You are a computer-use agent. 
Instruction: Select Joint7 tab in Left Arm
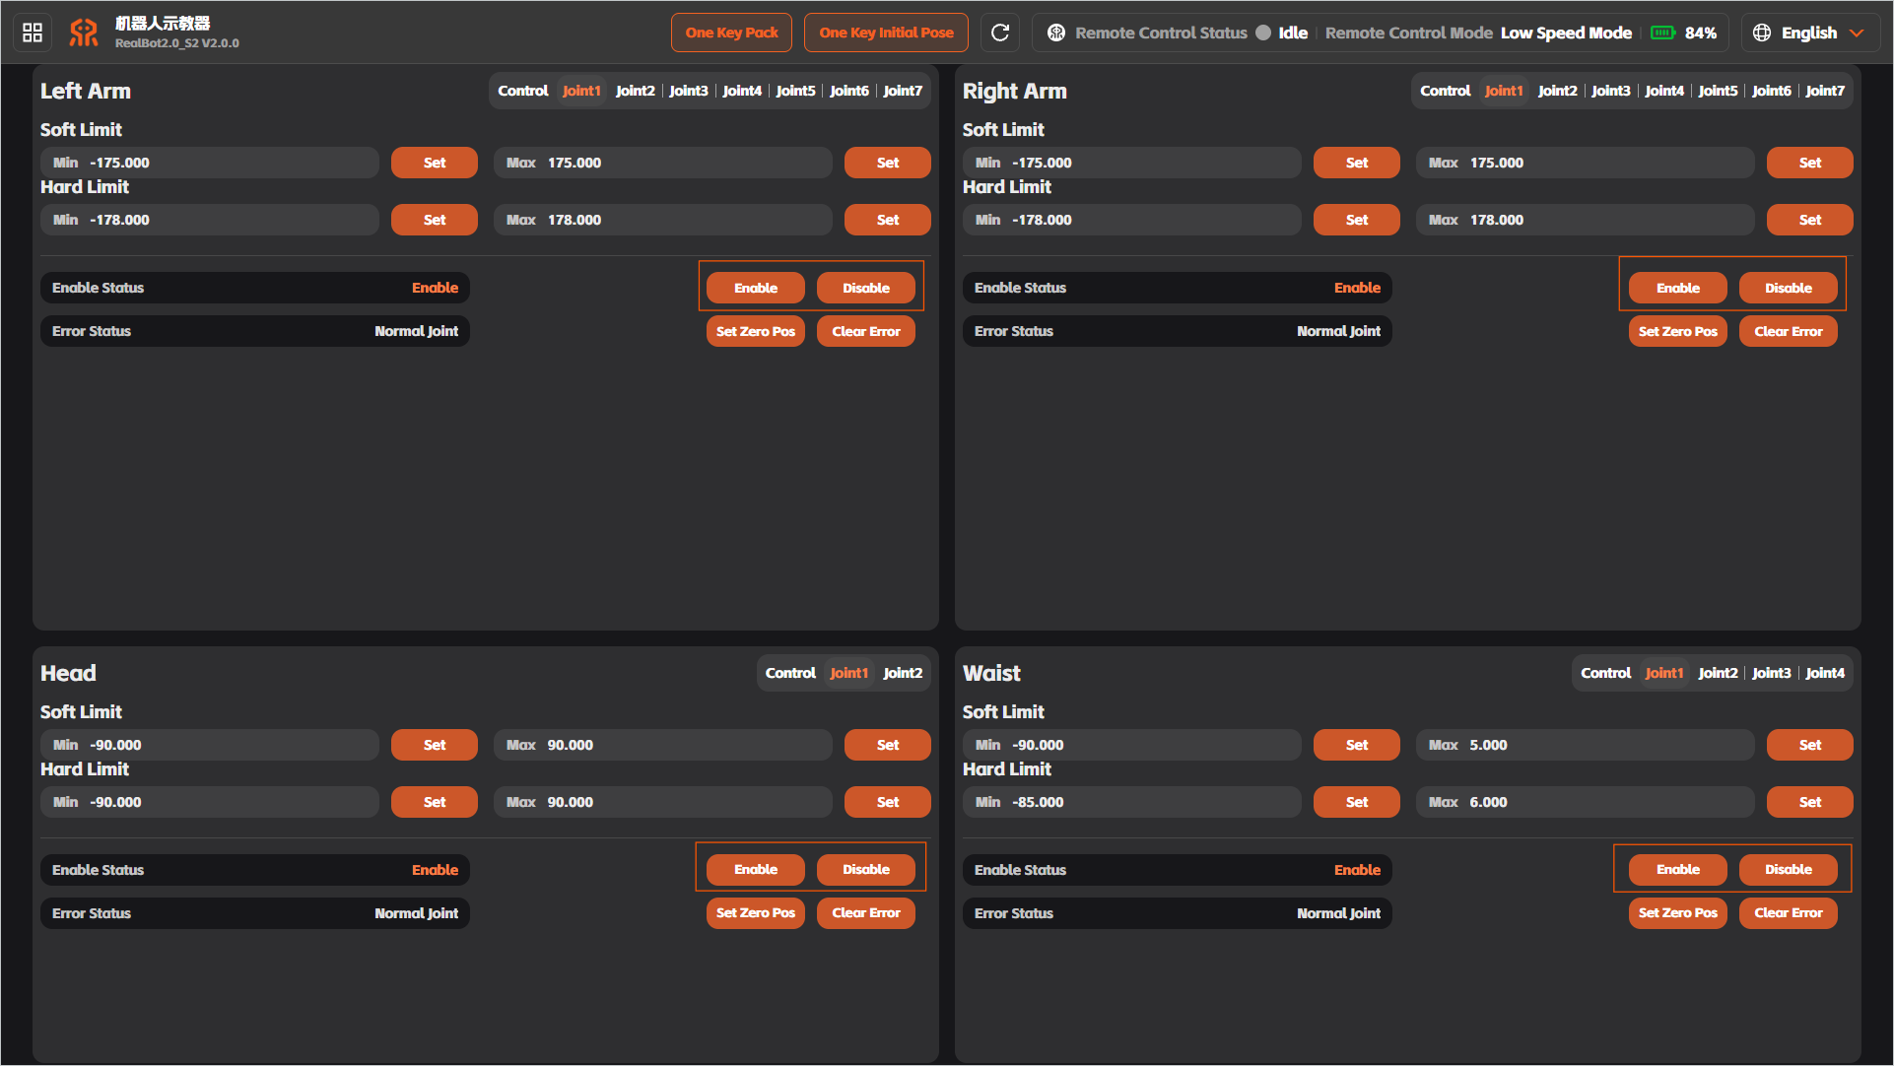tap(903, 91)
